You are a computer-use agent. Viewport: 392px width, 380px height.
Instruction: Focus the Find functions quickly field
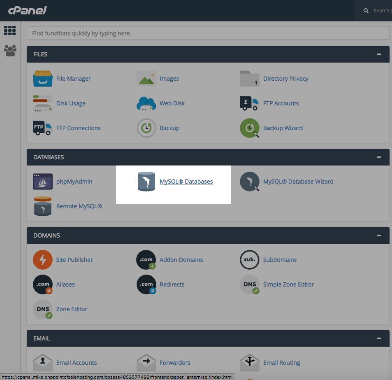[208, 33]
